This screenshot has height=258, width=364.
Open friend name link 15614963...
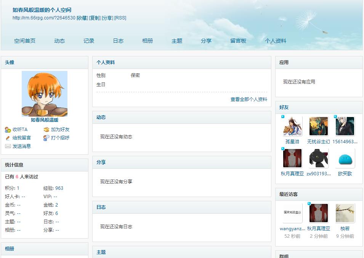[345, 141]
